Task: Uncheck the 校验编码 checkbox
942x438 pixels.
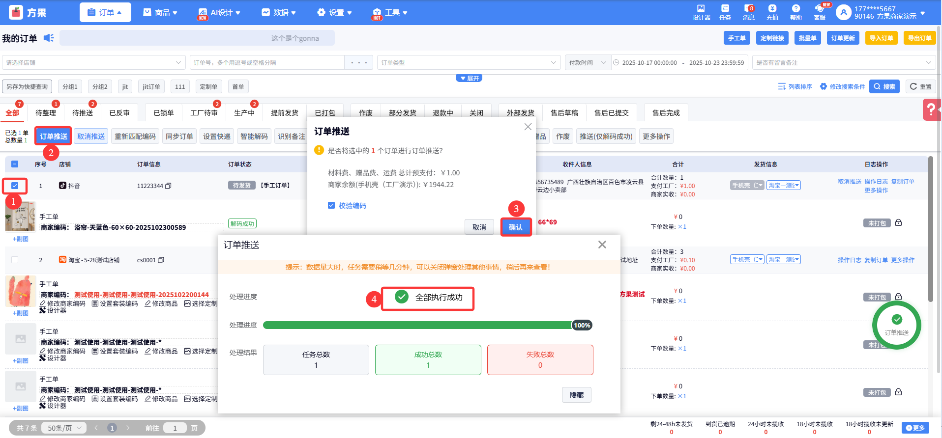Action: coord(331,205)
